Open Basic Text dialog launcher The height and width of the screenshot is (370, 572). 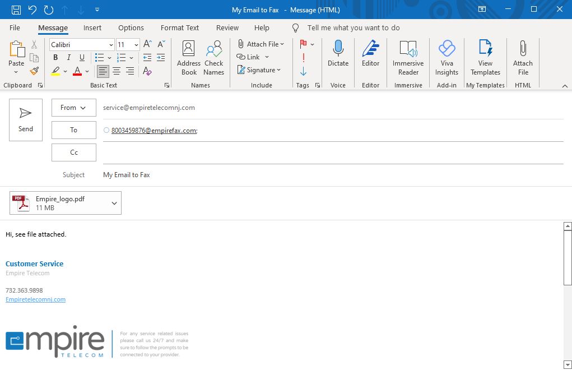(167, 85)
